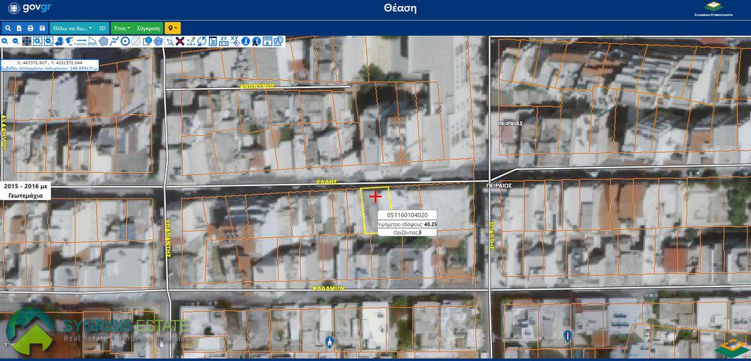Click the red cross marker on parcel

click(x=375, y=196)
